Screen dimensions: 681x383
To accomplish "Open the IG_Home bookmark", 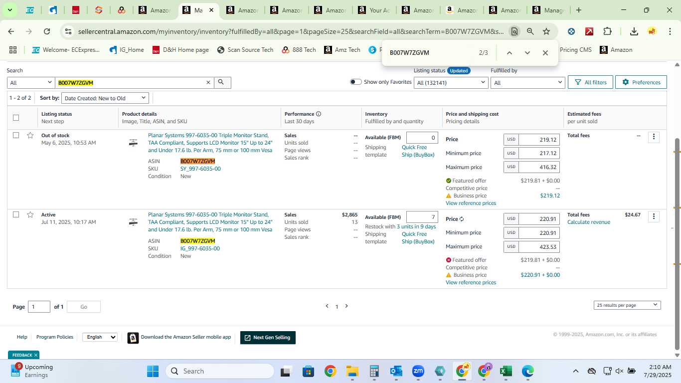I will click(126, 50).
